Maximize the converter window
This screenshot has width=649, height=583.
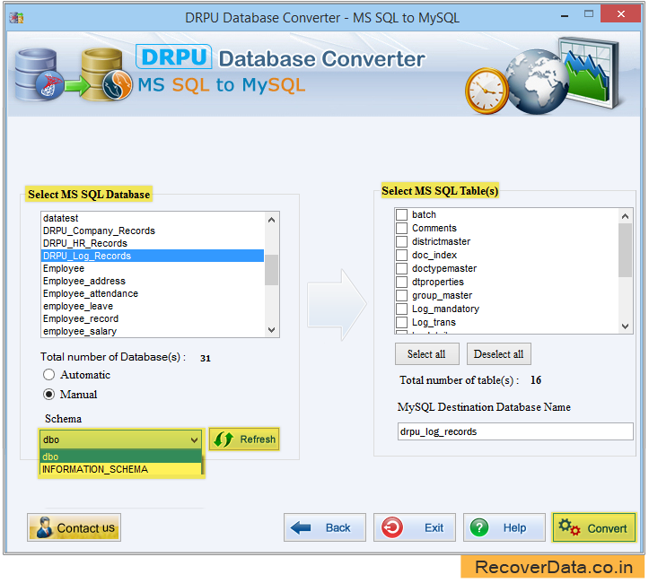coord(589,14)
